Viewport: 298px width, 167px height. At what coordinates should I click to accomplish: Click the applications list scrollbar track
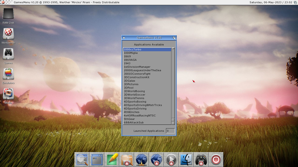[173, 83]
